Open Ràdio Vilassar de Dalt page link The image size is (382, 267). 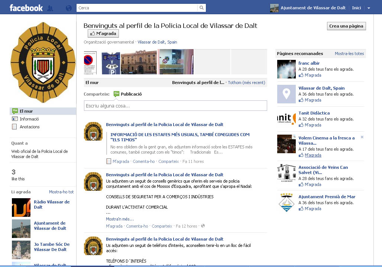pyautogui.click(x=52, y=204)
